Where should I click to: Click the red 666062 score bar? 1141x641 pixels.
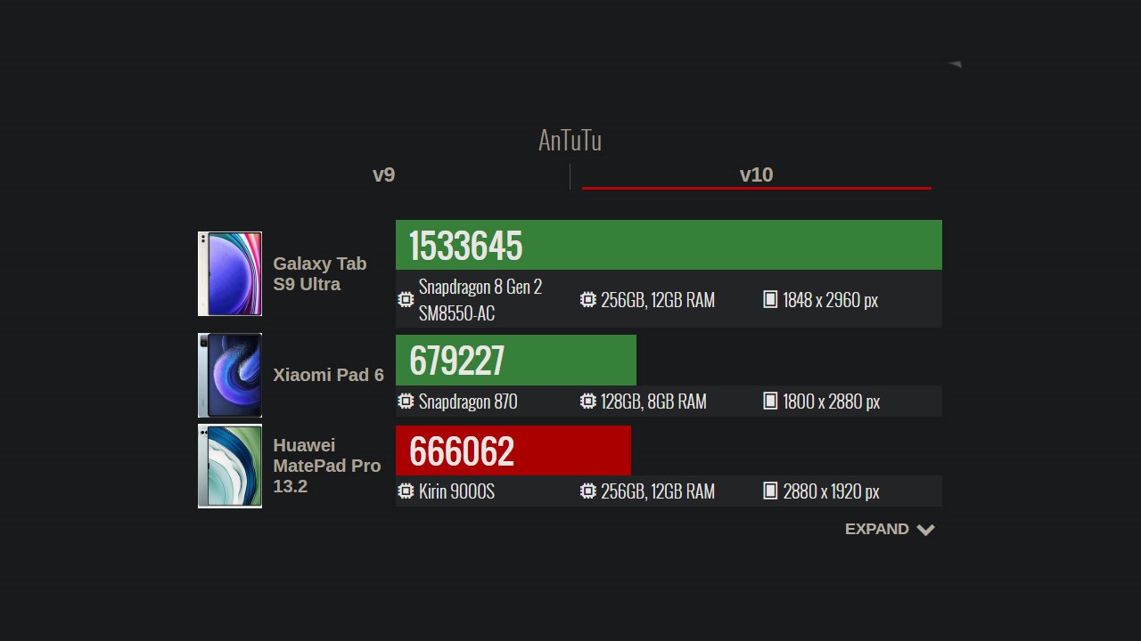[513, 450]
